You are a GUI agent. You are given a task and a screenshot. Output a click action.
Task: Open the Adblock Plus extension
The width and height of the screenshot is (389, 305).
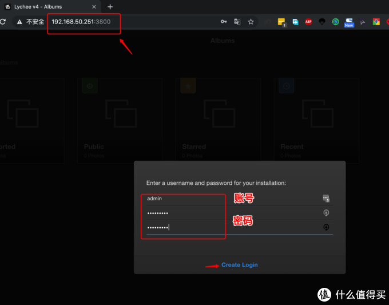click(x=308, y=22)
